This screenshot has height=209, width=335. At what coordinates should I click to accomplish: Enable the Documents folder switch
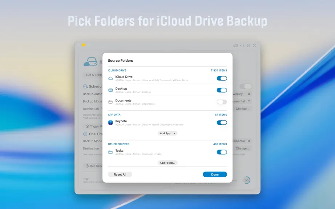pos(222,102)
